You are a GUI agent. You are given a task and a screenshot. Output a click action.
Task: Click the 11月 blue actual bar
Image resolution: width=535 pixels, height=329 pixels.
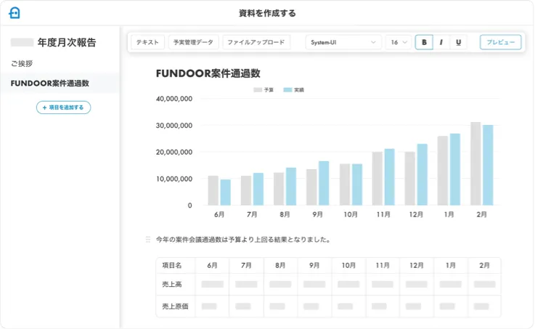[389, 177]
